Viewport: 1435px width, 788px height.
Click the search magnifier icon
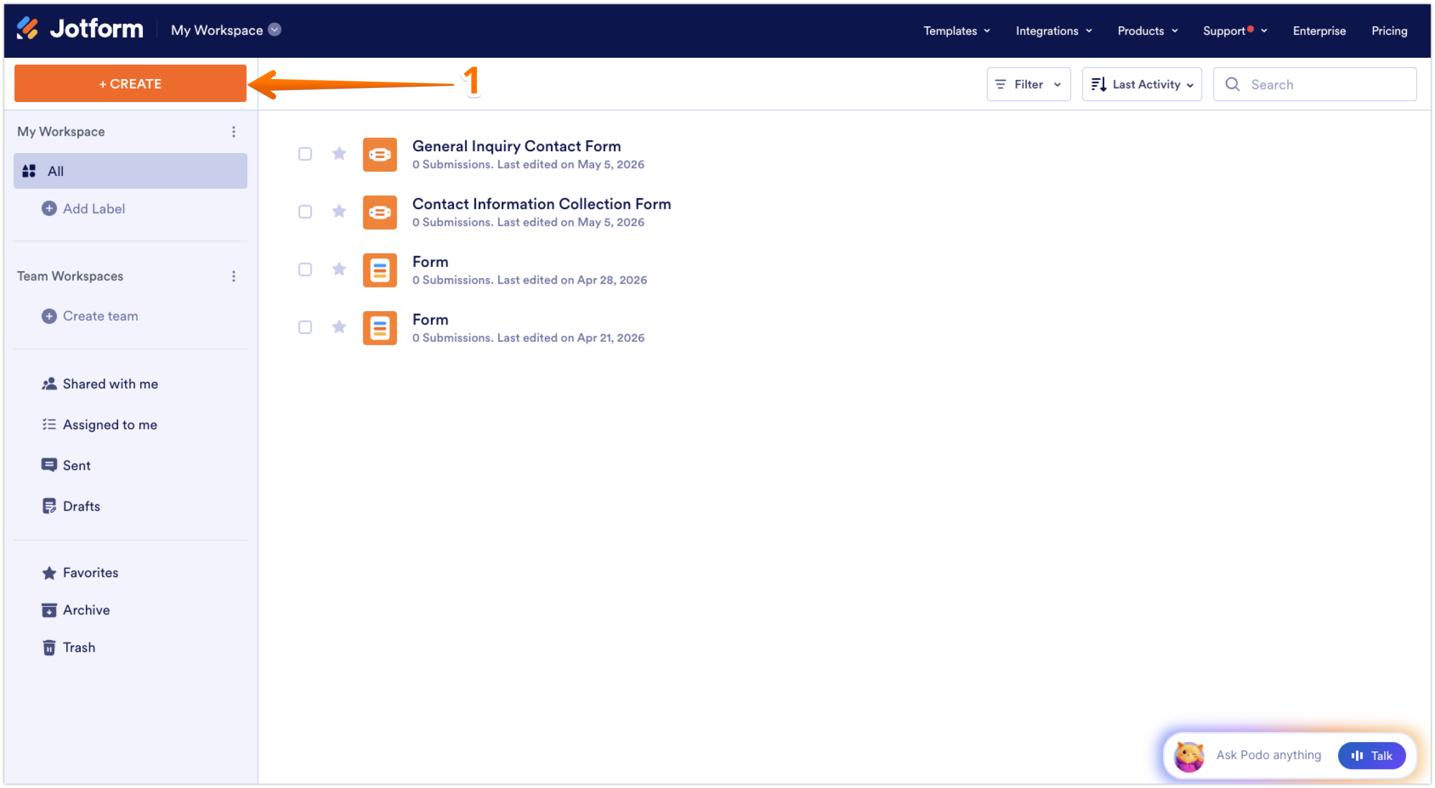point(1233,85)
